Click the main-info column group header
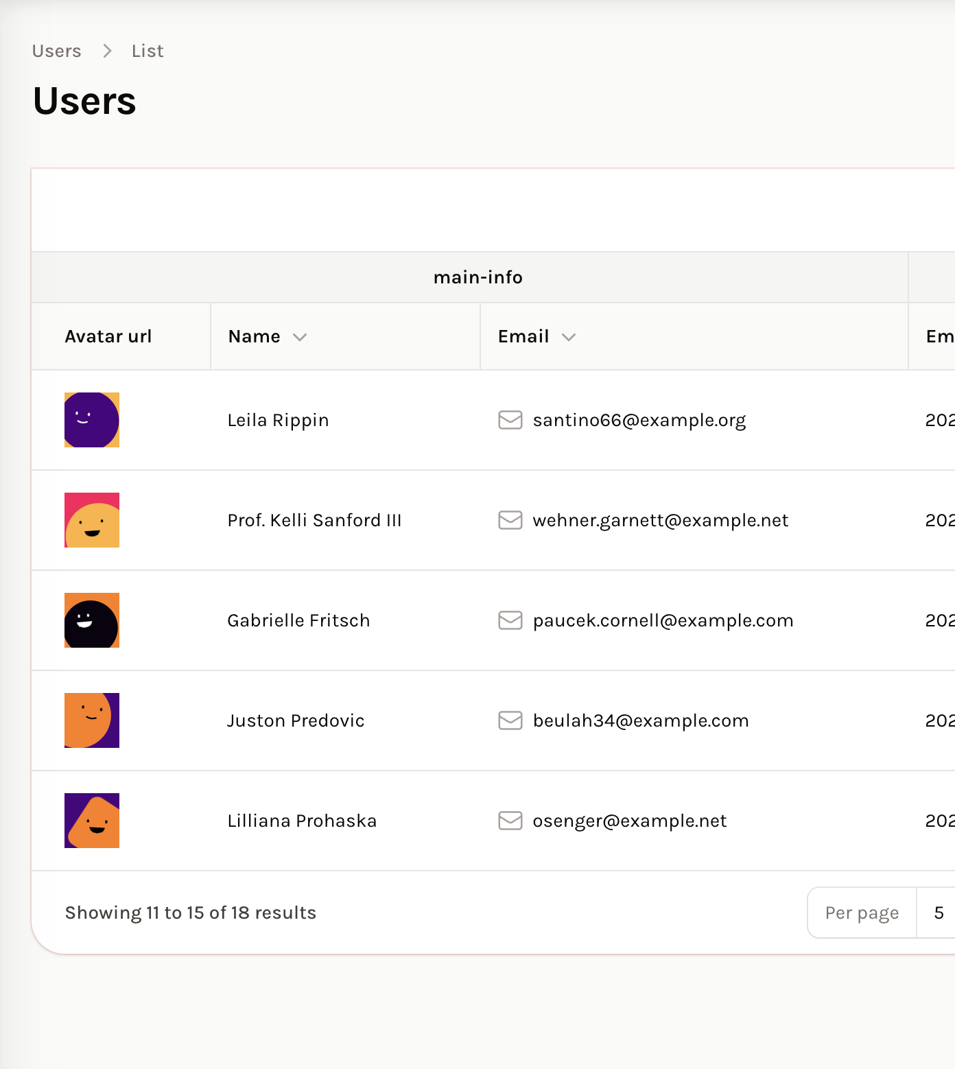 (478, 277)
